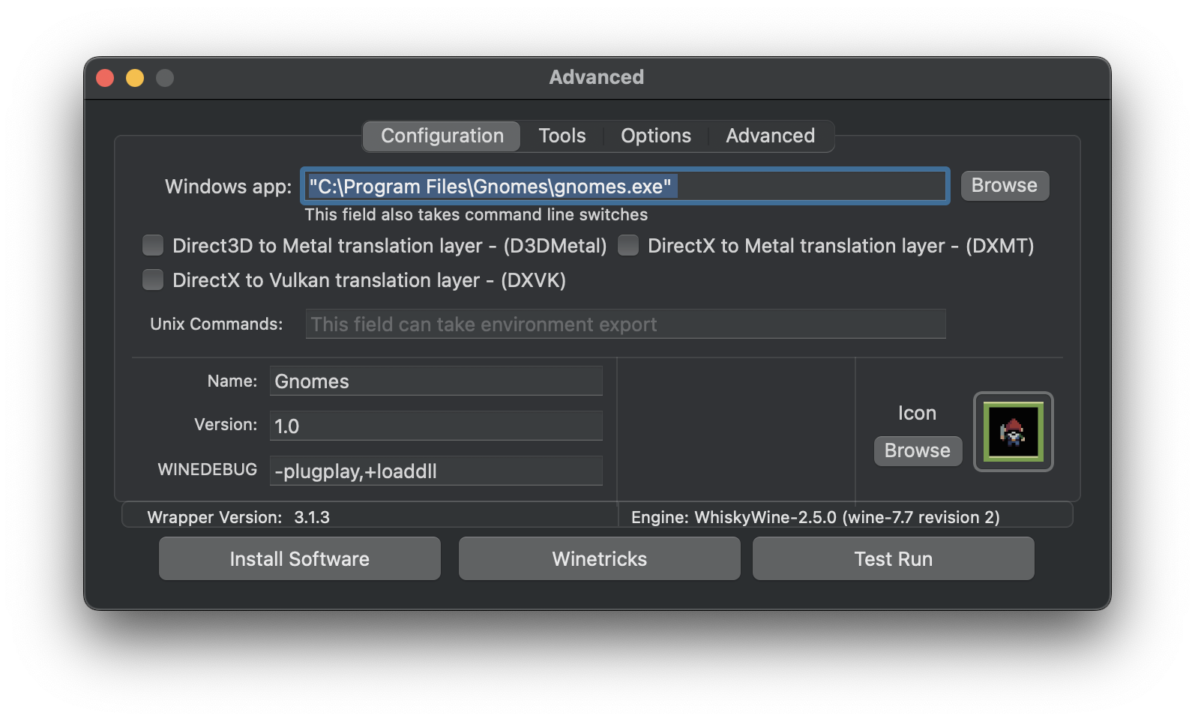
Task: Focus the Unix Commands field
Action: (624, 324)
